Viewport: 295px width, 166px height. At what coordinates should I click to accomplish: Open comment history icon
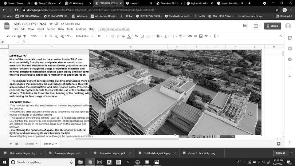[245, 26]
